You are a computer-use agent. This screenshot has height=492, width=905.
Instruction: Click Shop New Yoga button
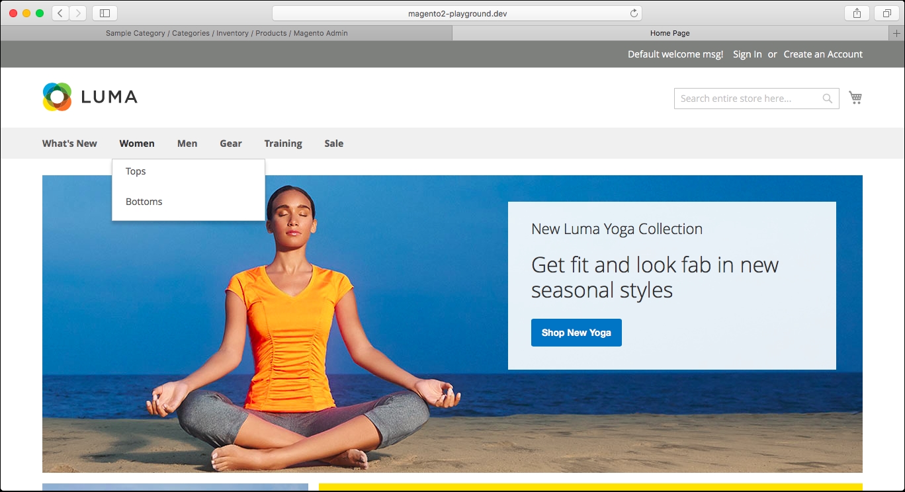click(576, 333)
